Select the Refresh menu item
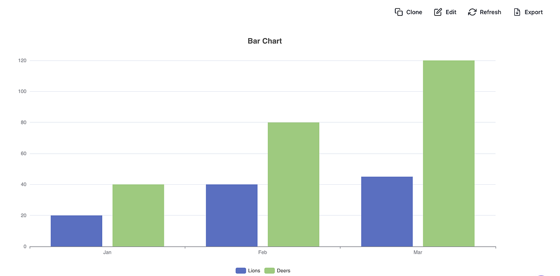 484,12
